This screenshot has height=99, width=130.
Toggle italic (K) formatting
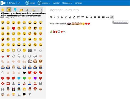54,17
